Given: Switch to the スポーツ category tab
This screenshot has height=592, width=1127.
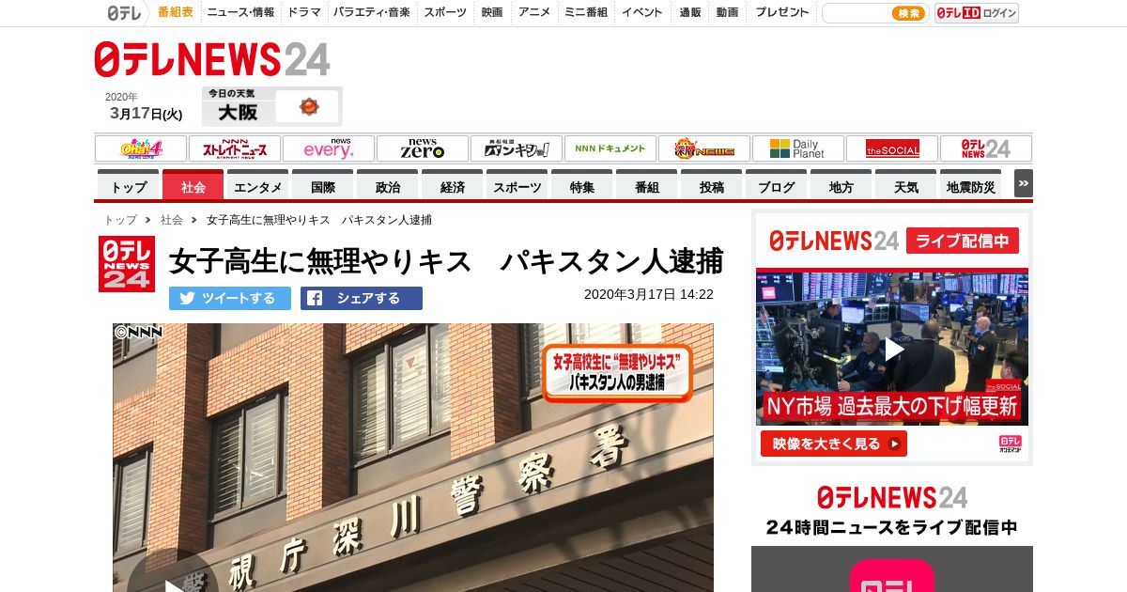Looking at the screenshot, I should tap(517, 185).
